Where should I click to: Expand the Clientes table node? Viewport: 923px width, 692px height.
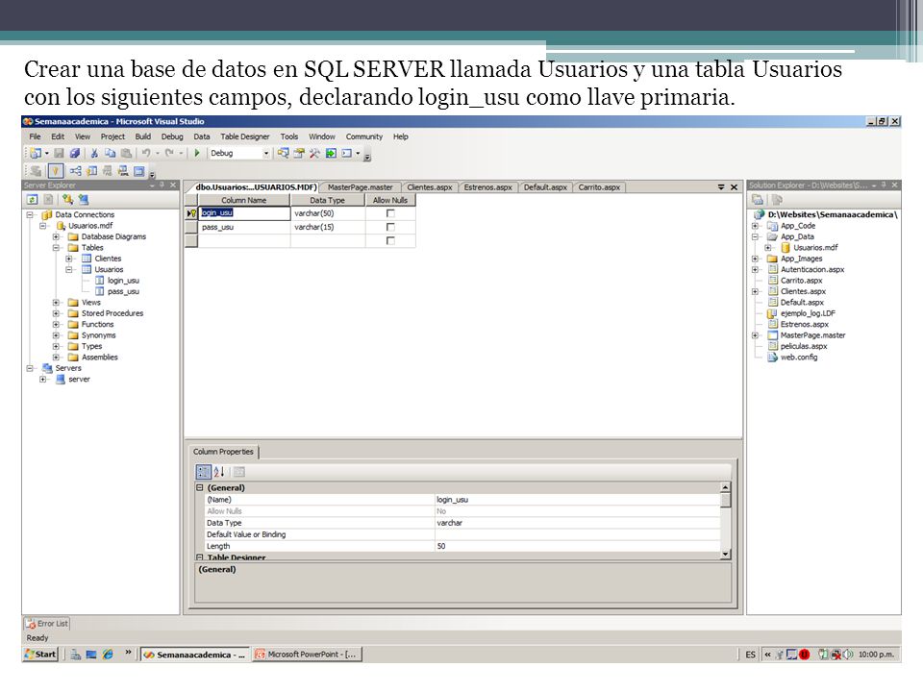click(69, 259)
